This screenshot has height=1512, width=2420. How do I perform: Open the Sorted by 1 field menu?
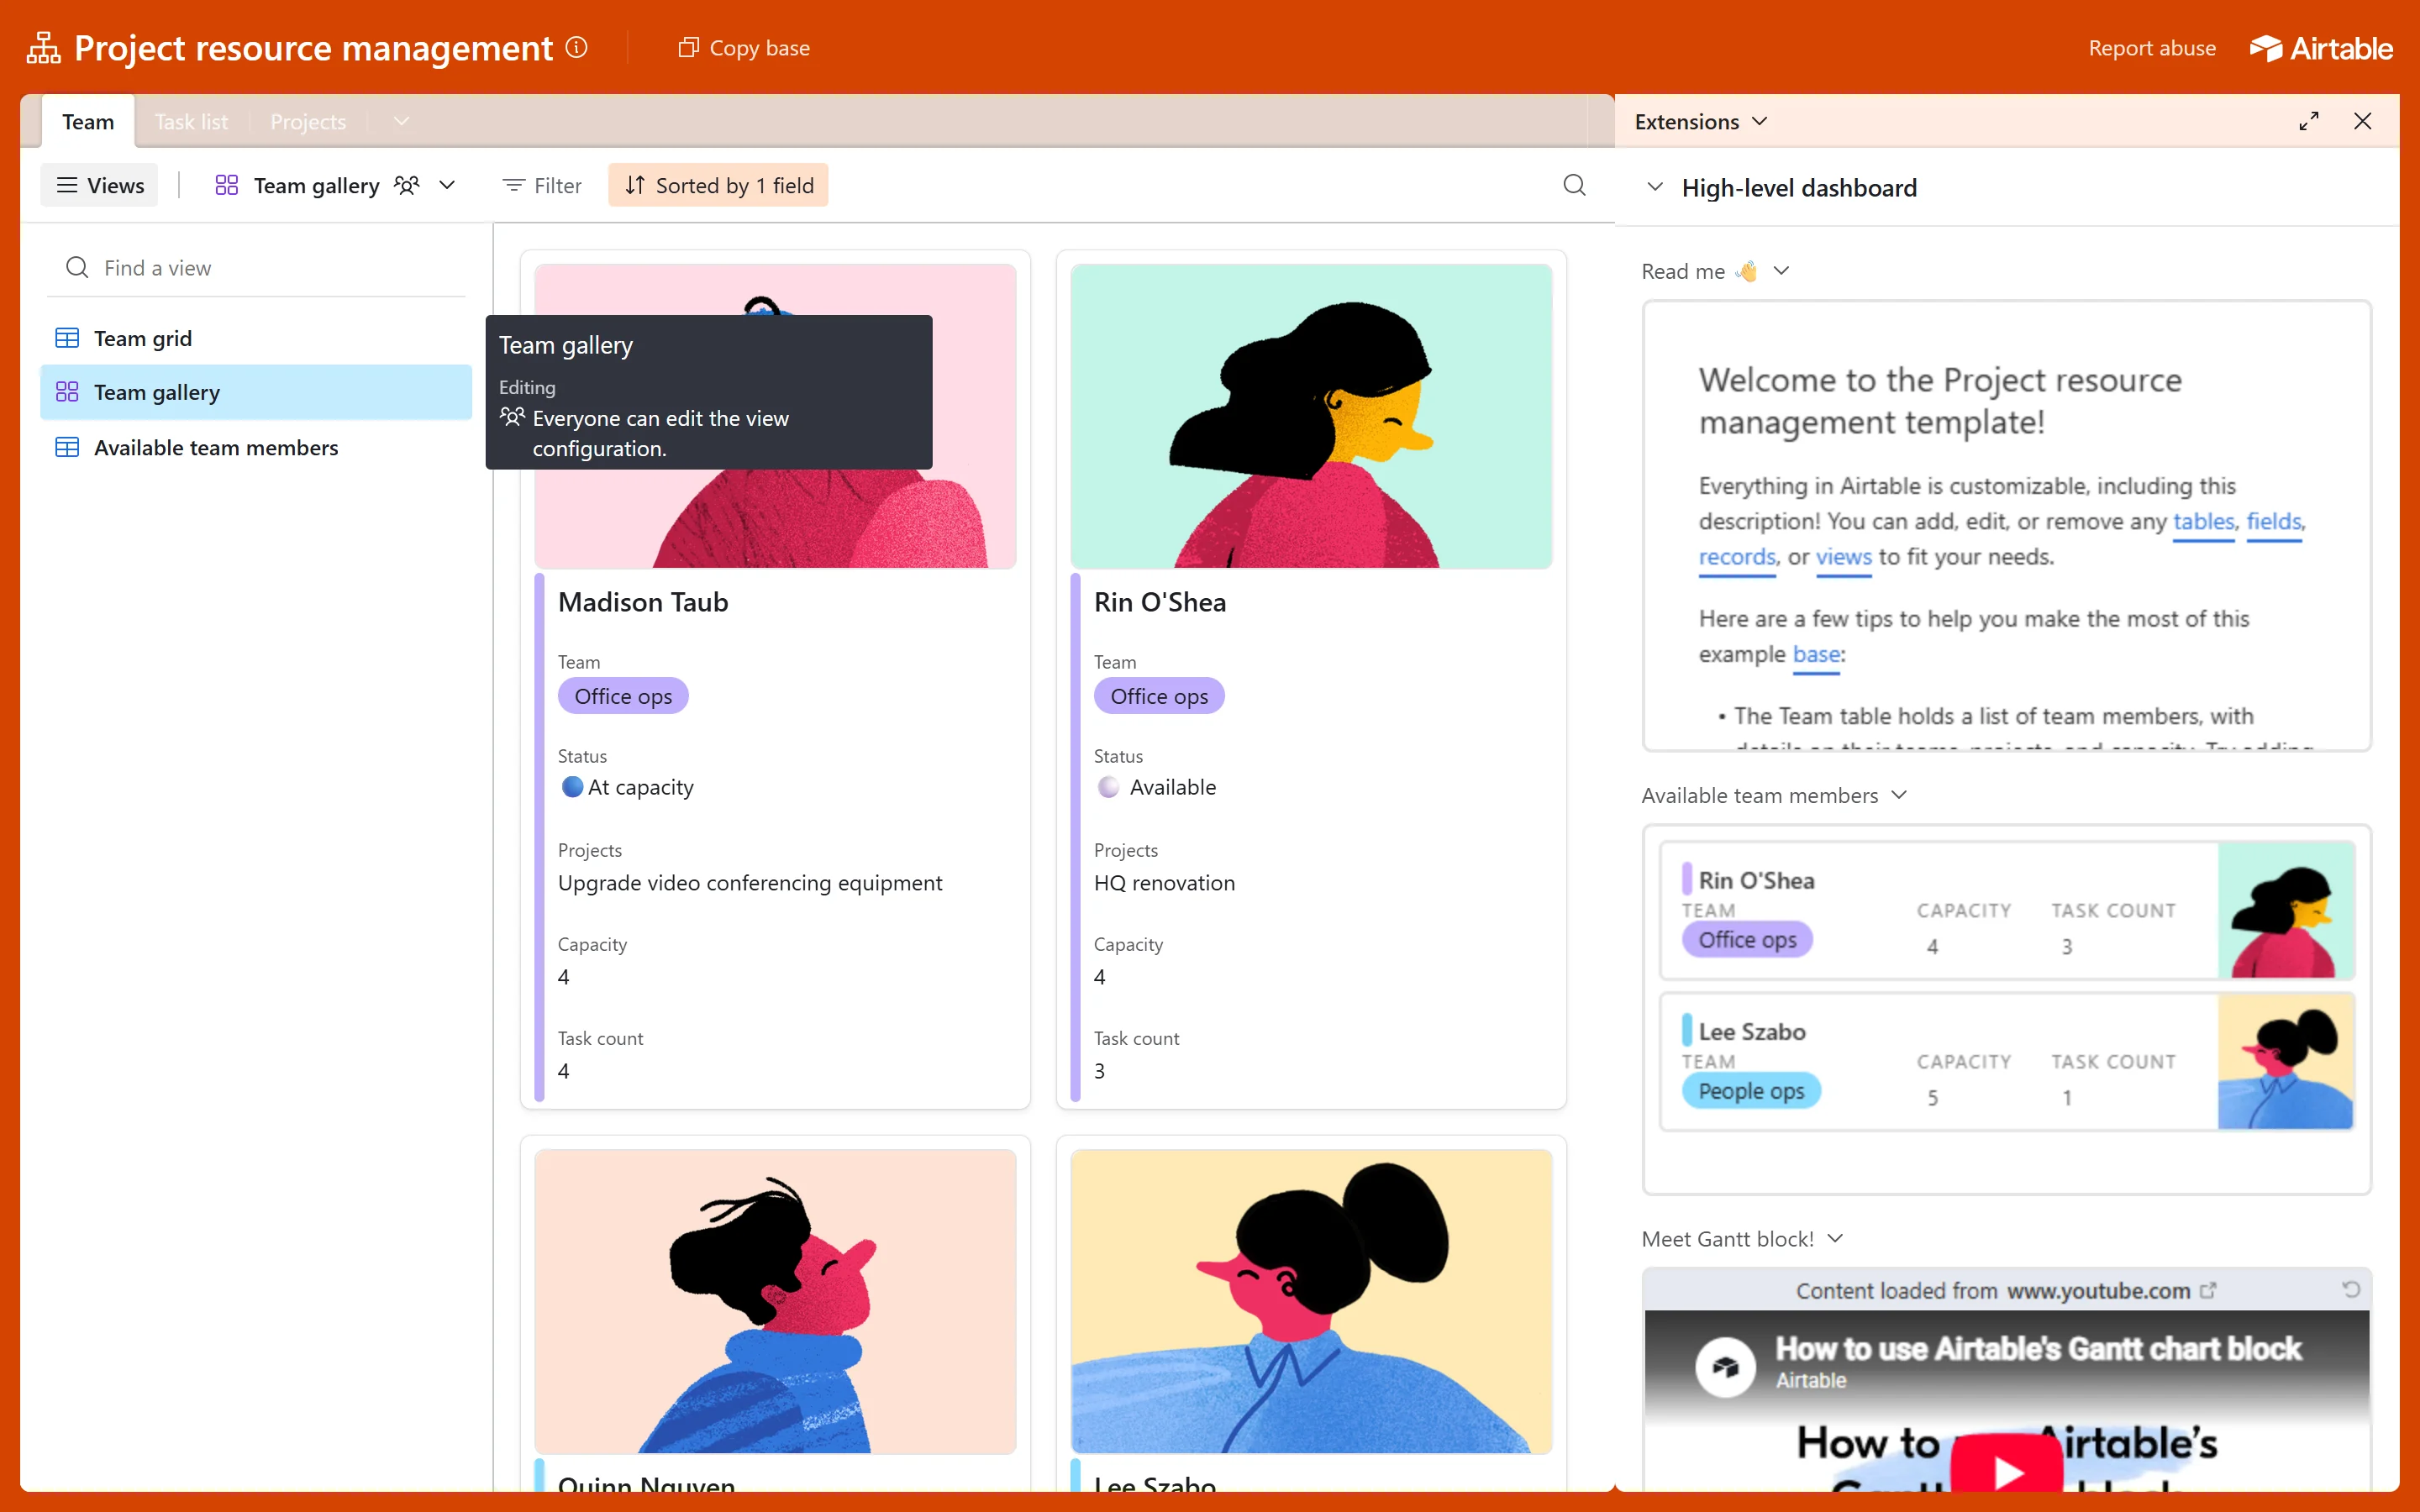coord(718,185)
